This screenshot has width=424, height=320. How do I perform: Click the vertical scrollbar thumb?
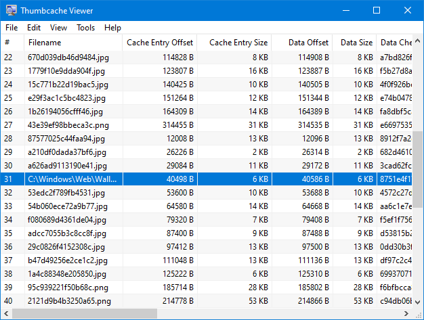pyautogui.click(x=418, y=169)
